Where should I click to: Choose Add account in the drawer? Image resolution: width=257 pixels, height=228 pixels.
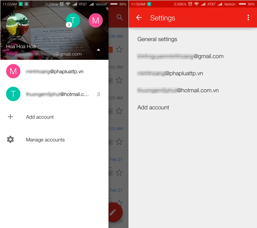coord(54,117)
